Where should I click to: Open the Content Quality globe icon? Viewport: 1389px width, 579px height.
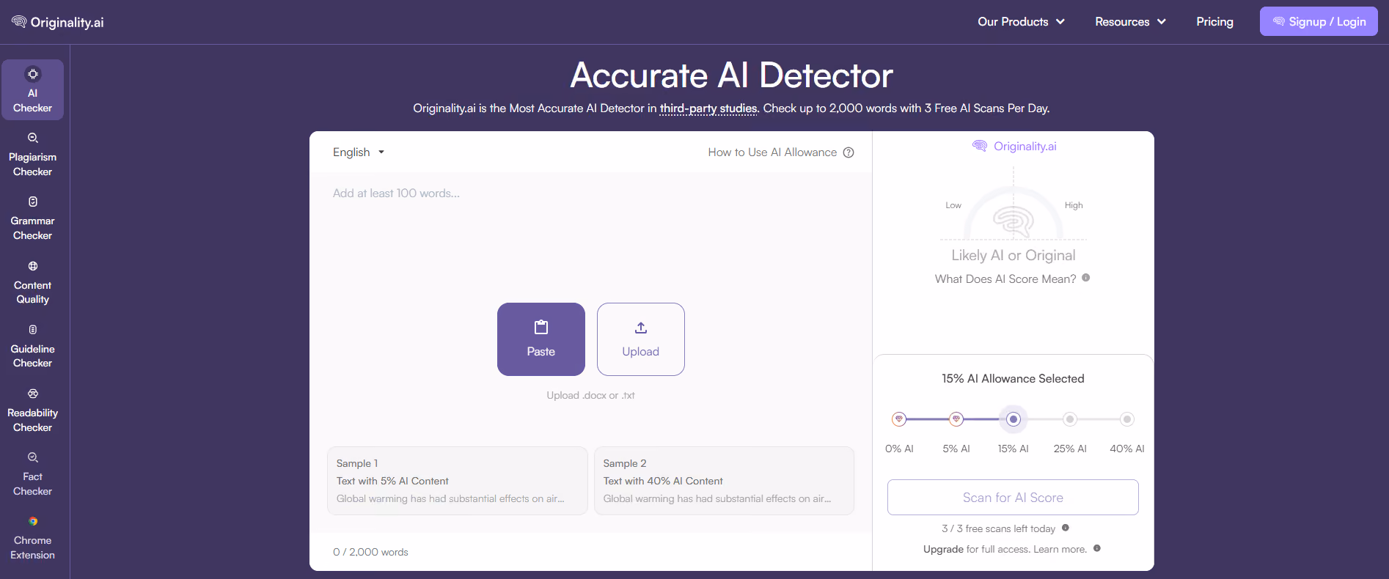pos(32,266)
